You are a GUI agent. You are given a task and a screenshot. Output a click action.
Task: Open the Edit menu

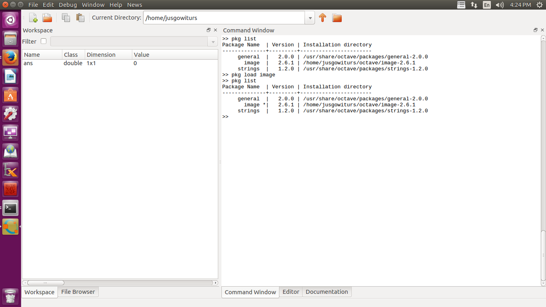coord(48,5)
